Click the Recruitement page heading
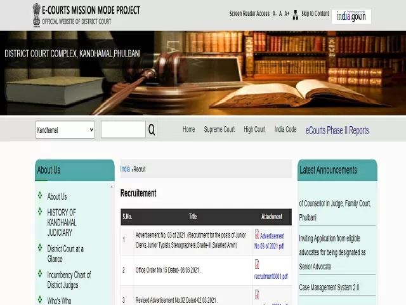 [x=138, y=193]
